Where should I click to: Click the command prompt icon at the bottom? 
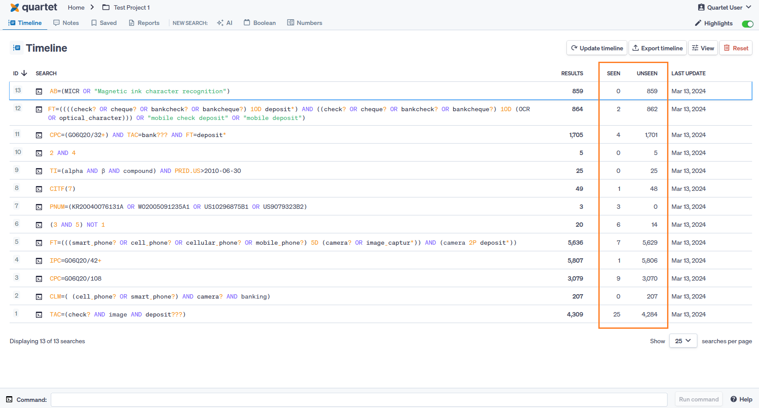click(x=9, y=400)
